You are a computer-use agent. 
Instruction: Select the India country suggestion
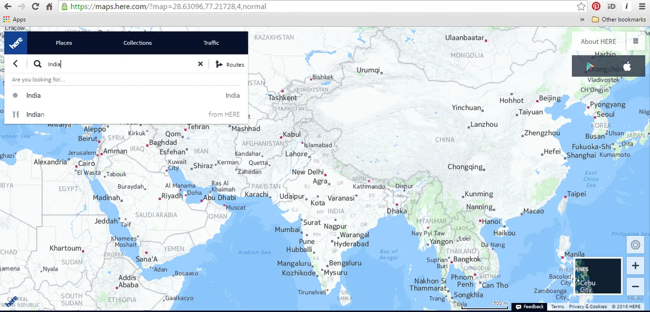[126, 95]
